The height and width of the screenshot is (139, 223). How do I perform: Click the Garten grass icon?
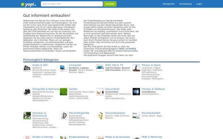pos(63,92)
